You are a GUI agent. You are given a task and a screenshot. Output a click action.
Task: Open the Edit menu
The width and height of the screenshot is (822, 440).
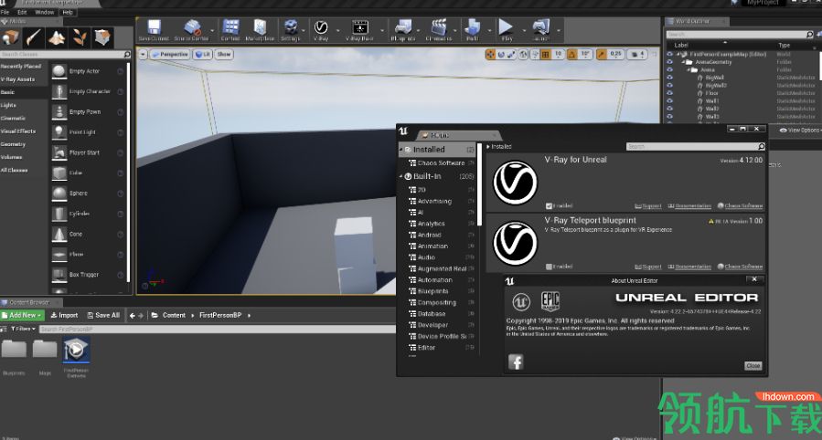22,12
